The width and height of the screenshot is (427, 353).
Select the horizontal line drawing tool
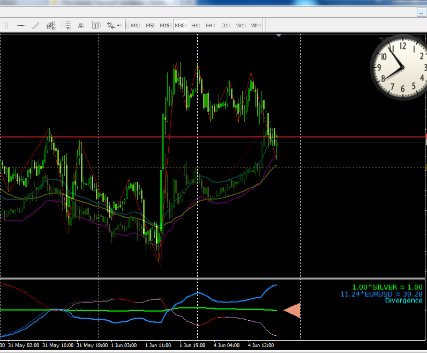point(21,25)
